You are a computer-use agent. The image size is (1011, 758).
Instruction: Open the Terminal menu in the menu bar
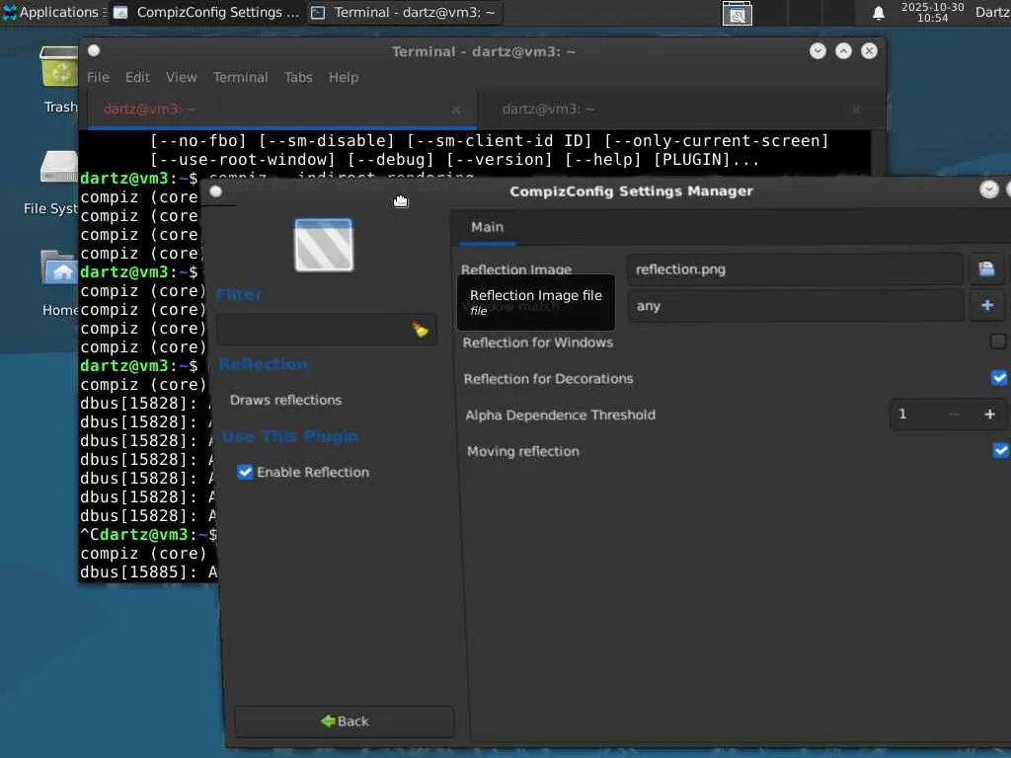point(241,77)
